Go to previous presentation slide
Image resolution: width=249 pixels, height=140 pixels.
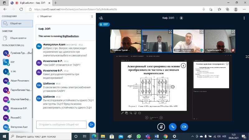147,118
